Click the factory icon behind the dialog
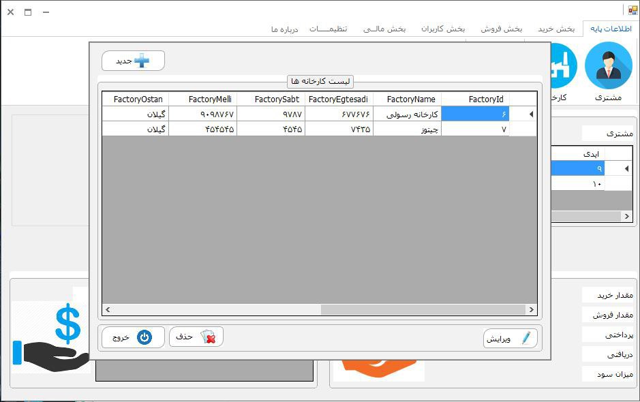Screen dimensions: 640x402 pos(564,65)
